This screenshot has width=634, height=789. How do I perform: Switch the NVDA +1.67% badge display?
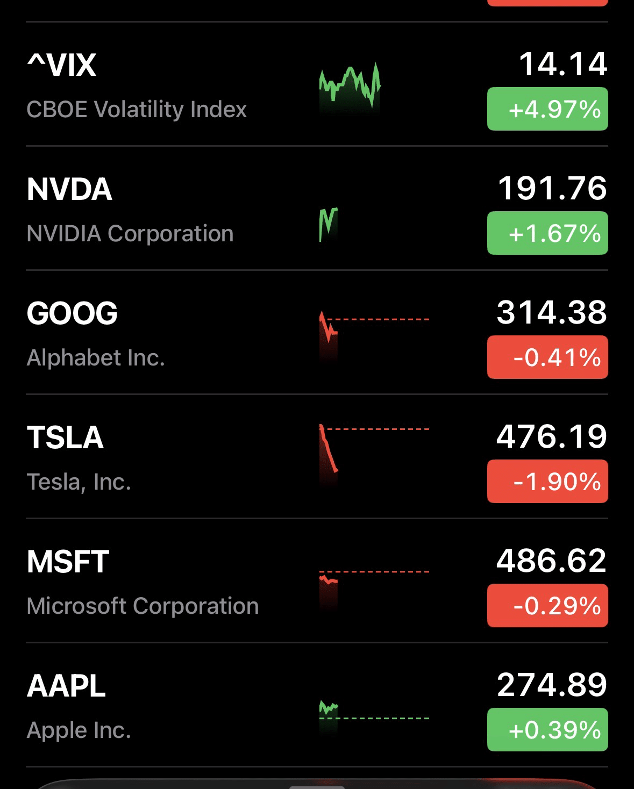click(x=547, y=233)
